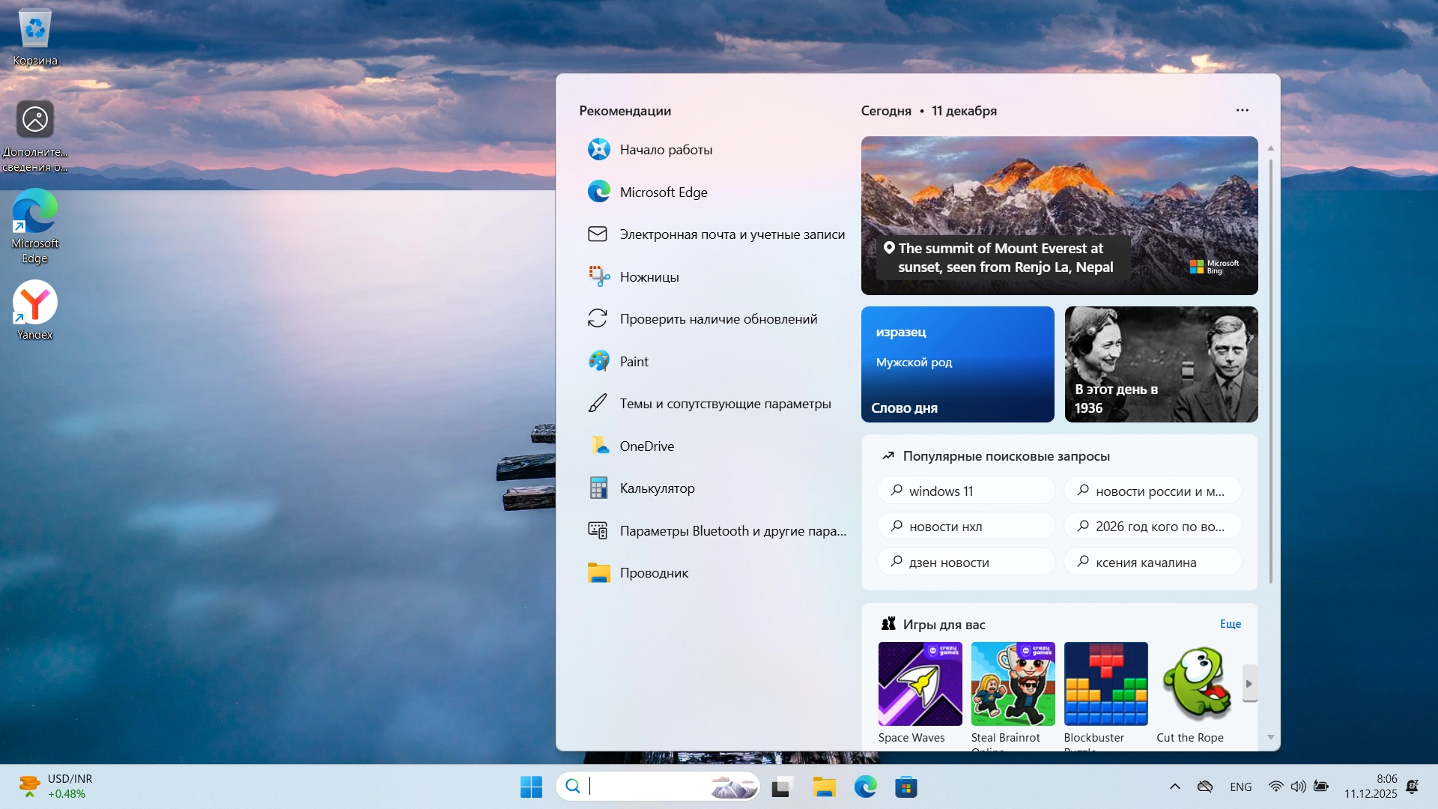
Task: Open Калькулятор in the recommendations
Action: pos(656,488)
